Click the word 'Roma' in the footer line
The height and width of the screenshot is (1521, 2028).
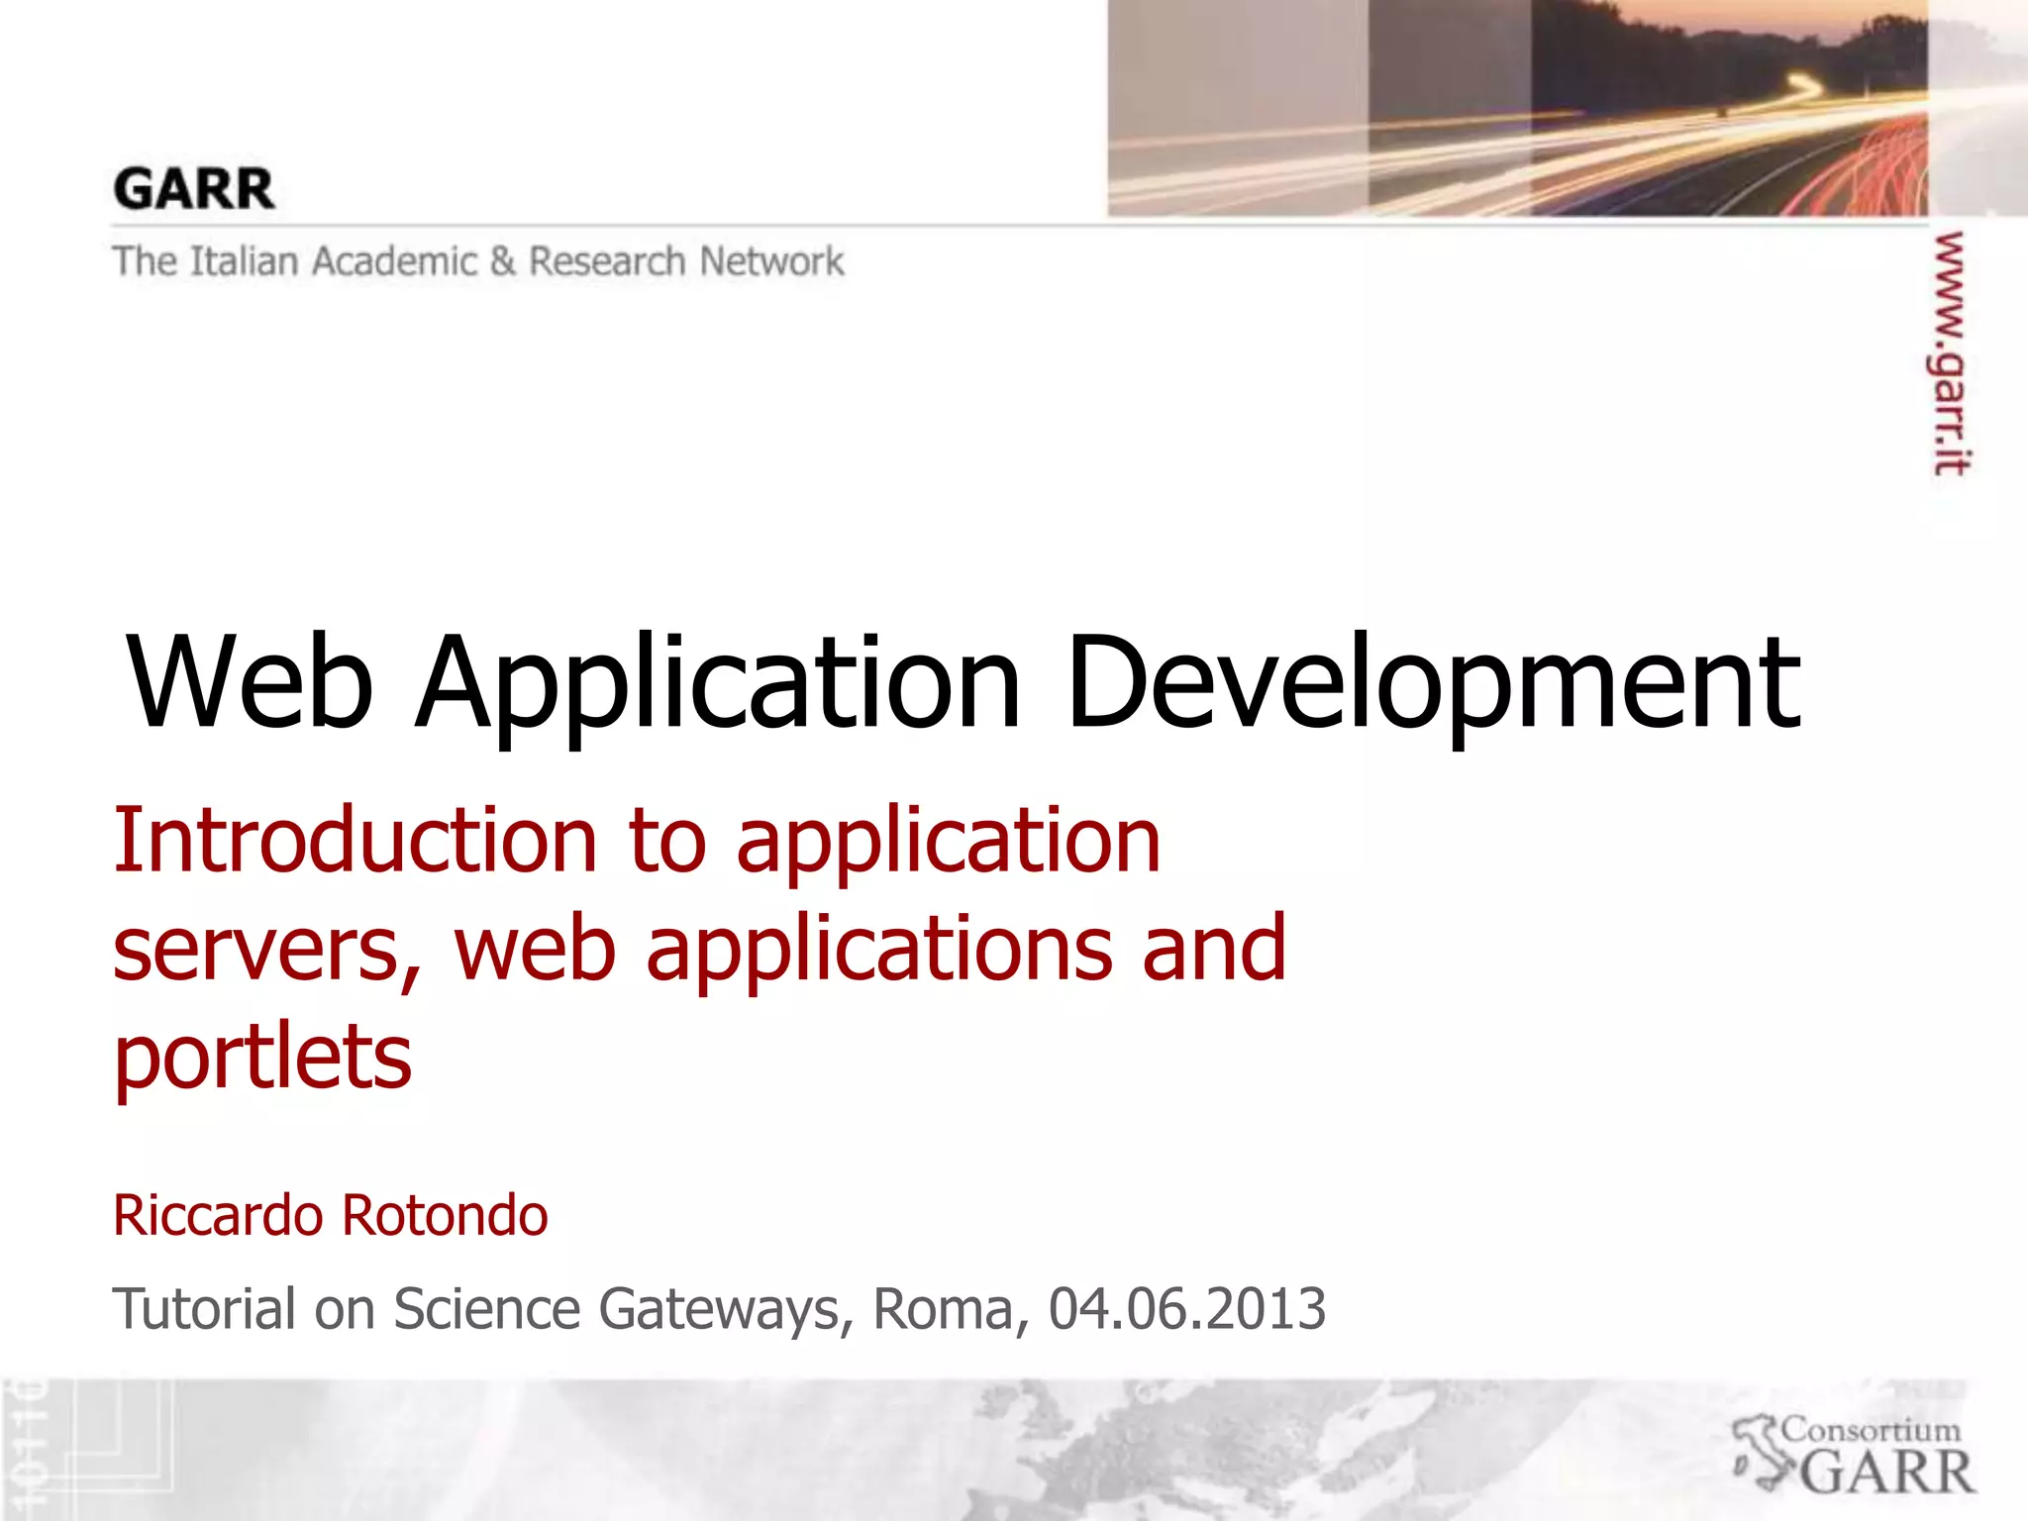point(943,1309)
